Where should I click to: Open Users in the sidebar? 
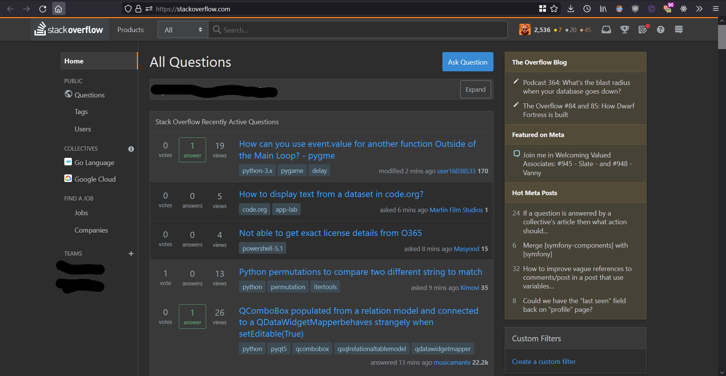click(x=83, y=129)
